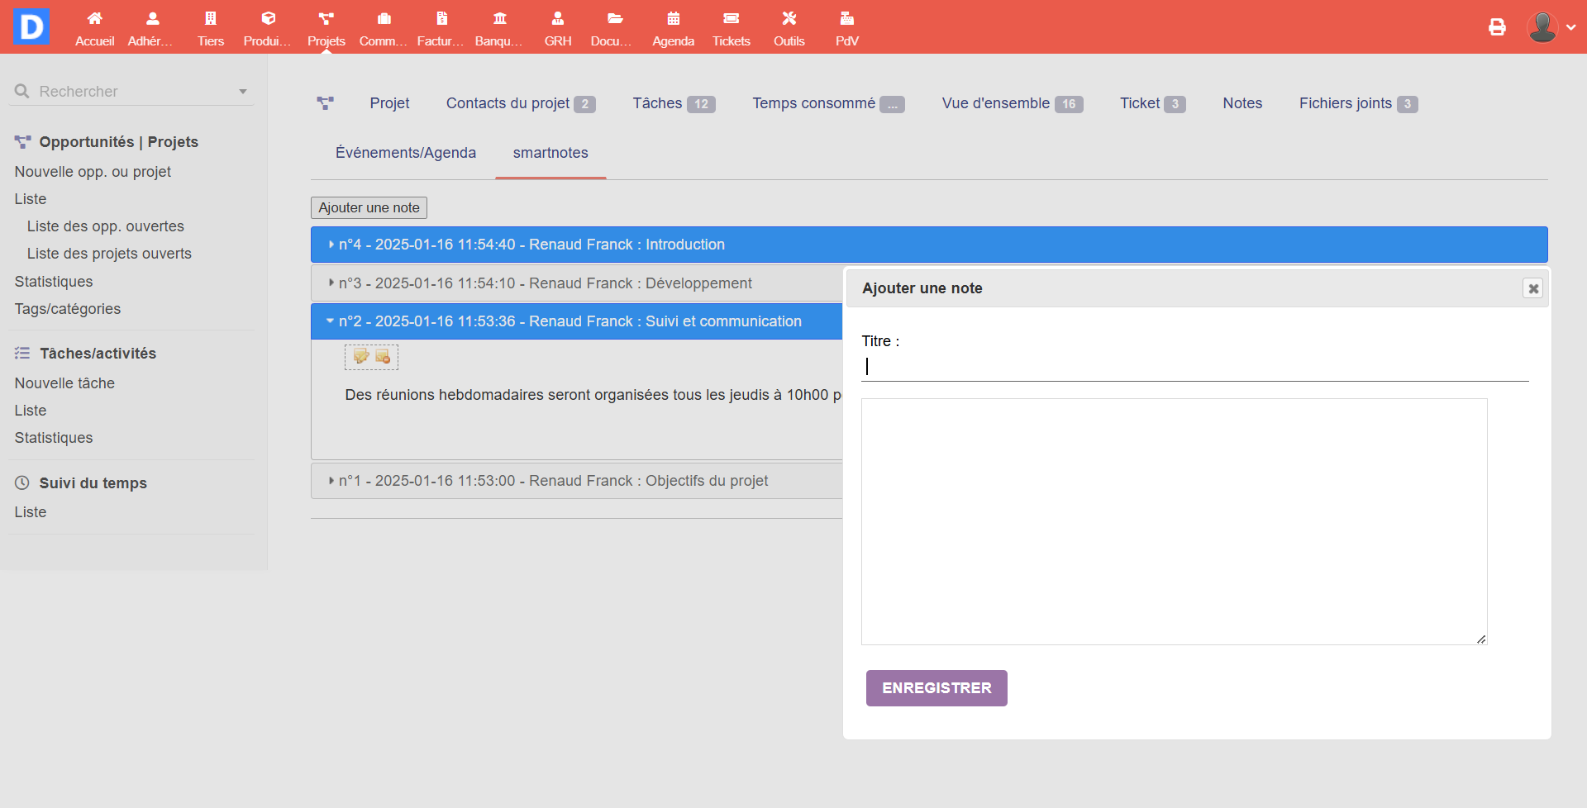
Task: Click in the Titre input field
Action: pyautogui.click(x=1194, y=367)
